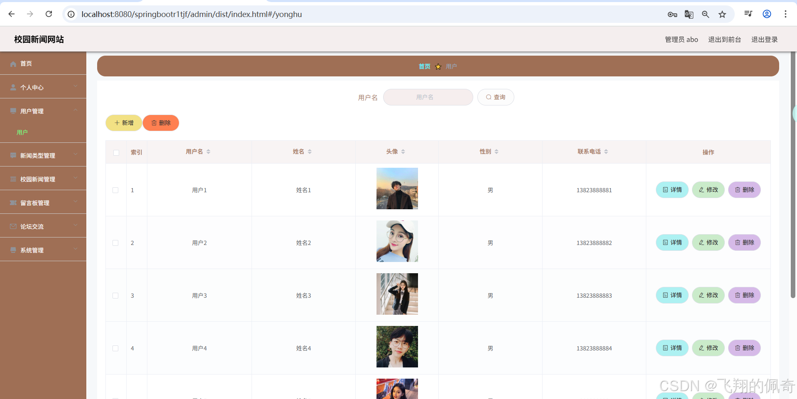Click 详情 button for 用户3
This screenshot has height=399, width=797.
(672, 295)
